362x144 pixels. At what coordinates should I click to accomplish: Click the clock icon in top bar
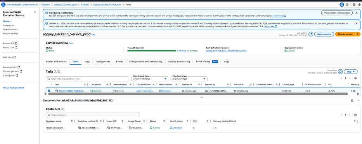[x=347, y=4]
